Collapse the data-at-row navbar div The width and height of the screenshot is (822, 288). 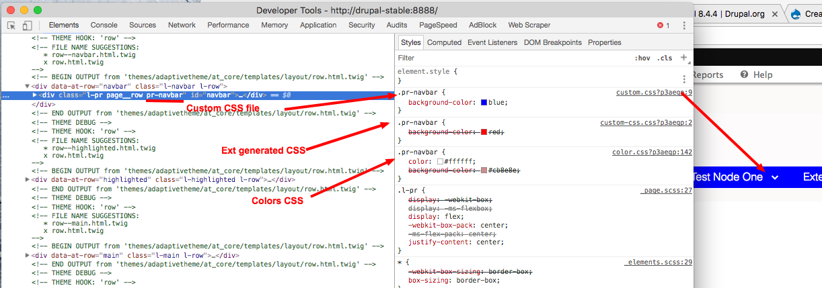click(28, 87)
